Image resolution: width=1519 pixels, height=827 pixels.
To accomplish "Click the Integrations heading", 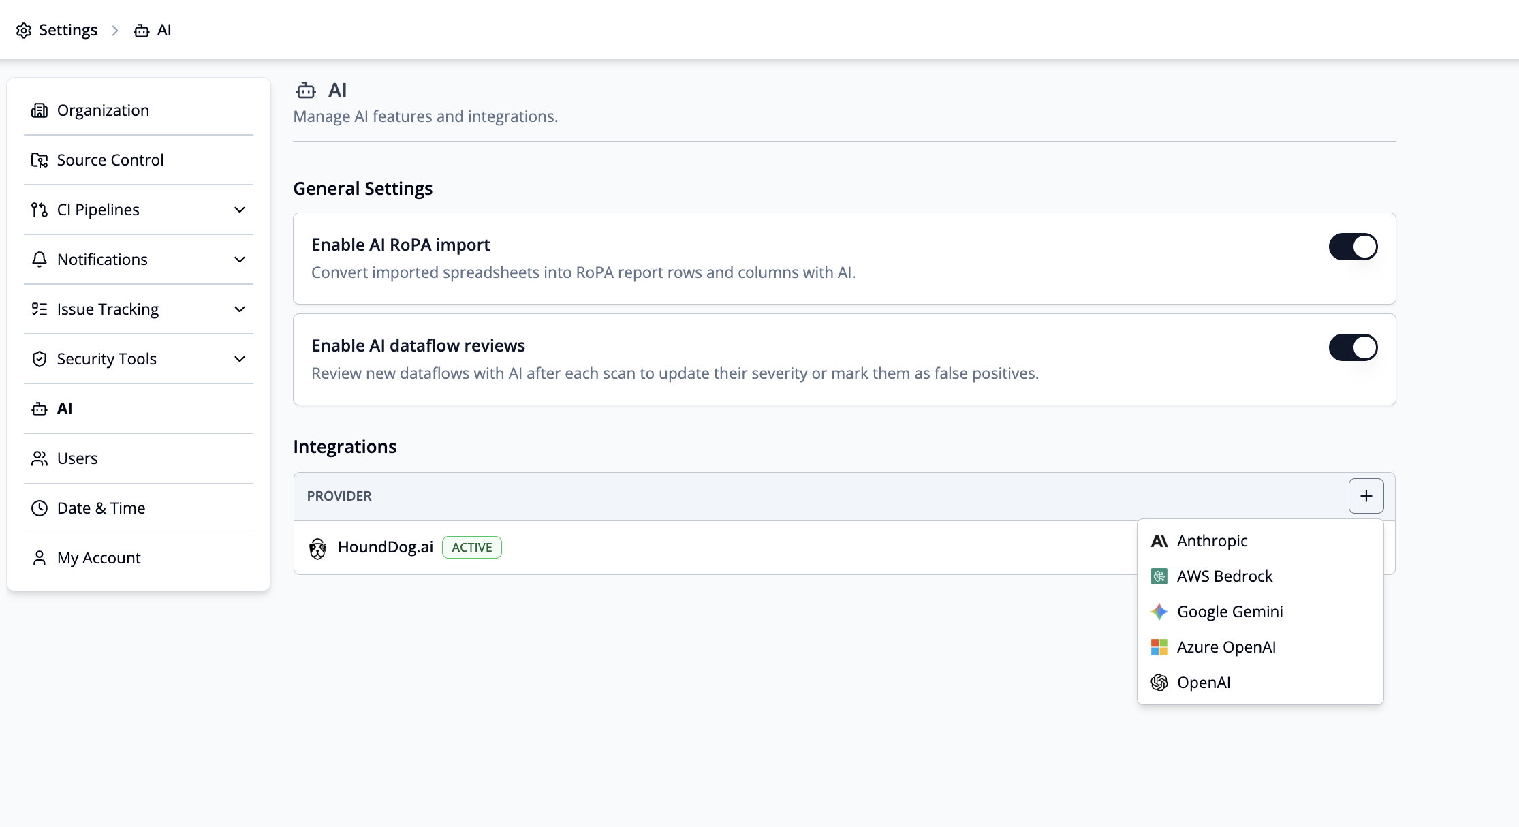I will (345, 447).
